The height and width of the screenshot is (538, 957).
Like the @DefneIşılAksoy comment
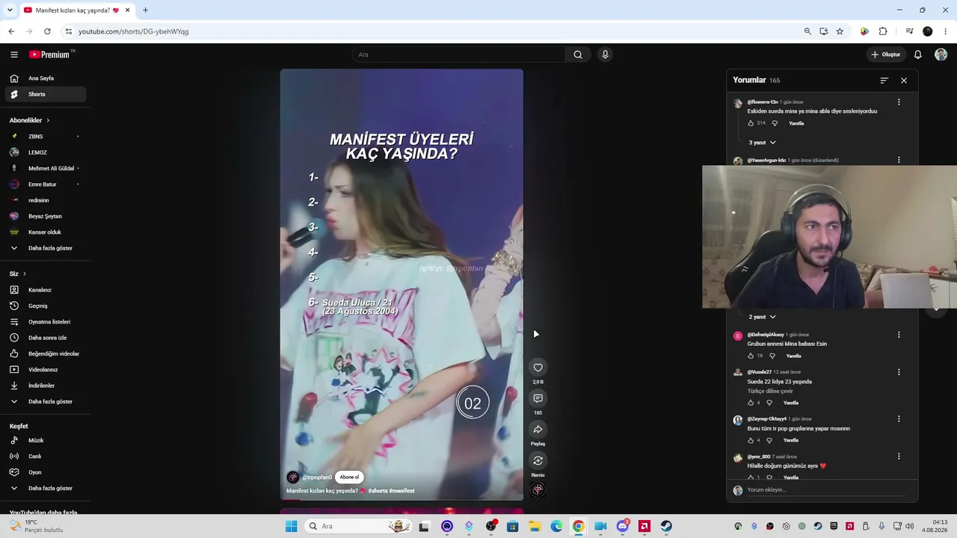coord(751,356)
